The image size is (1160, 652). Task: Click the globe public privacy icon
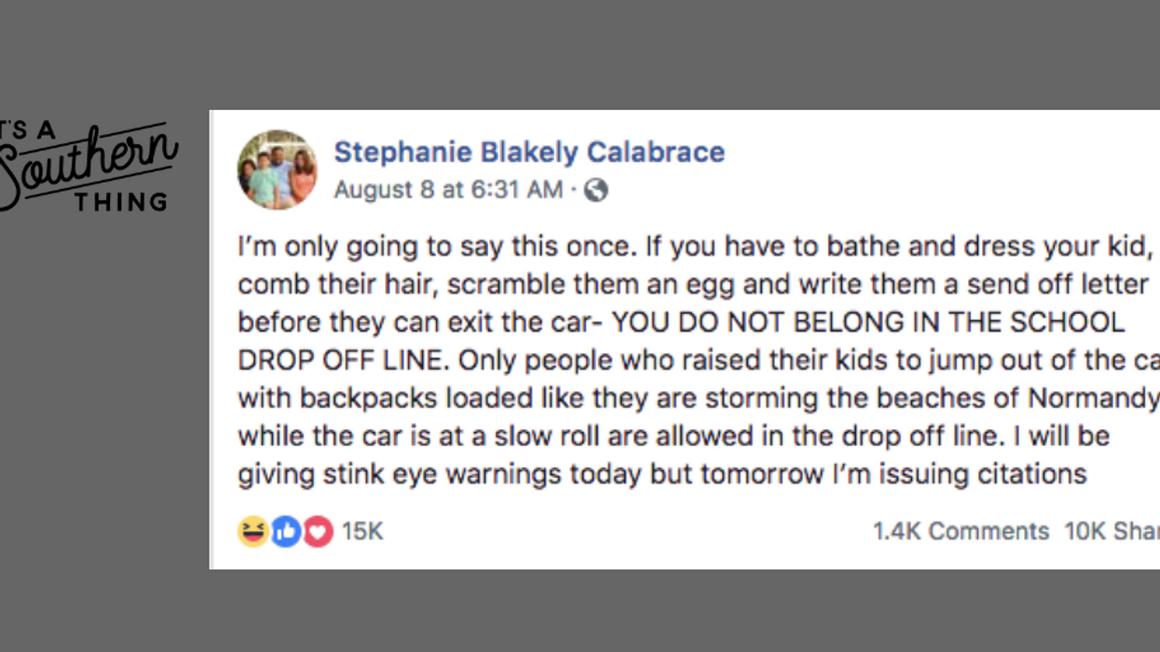click(x=595, y=190)
